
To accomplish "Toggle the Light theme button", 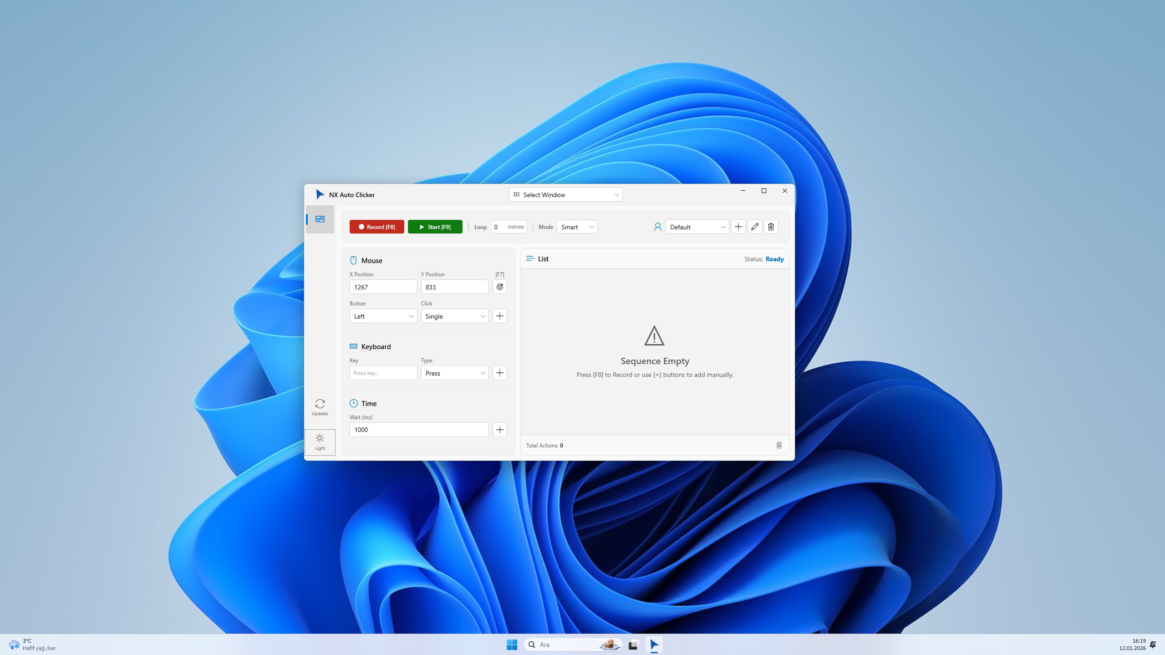I will point(320,442).
